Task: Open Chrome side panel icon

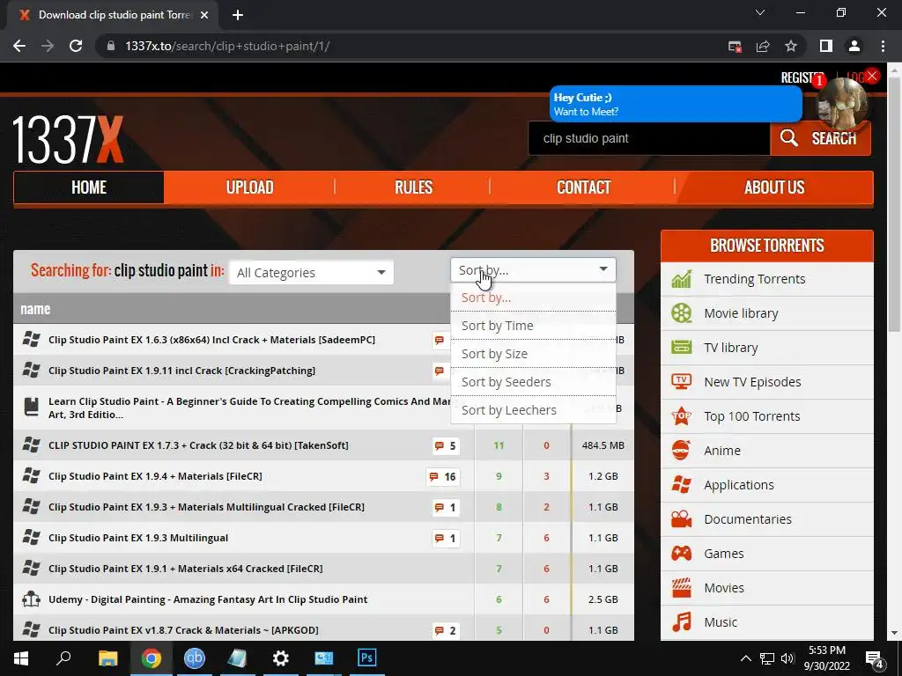Action: (826, 46)
